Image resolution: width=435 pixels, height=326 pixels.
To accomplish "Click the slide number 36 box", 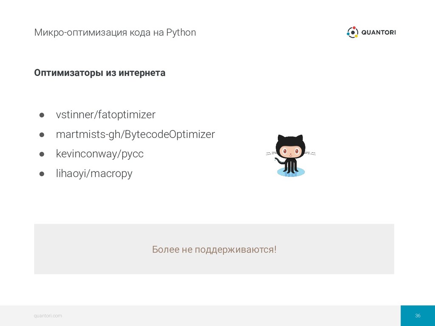I will coord(418,316).
